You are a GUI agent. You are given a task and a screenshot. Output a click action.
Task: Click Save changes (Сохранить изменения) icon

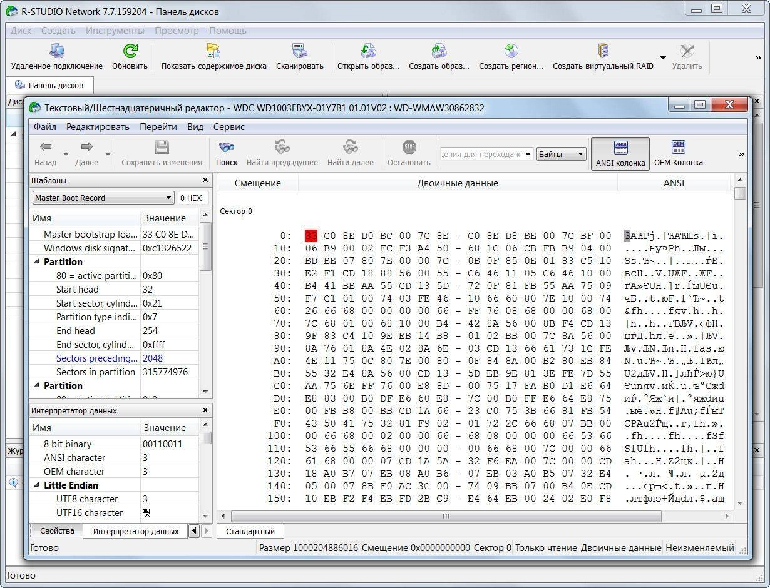[162, 147]
